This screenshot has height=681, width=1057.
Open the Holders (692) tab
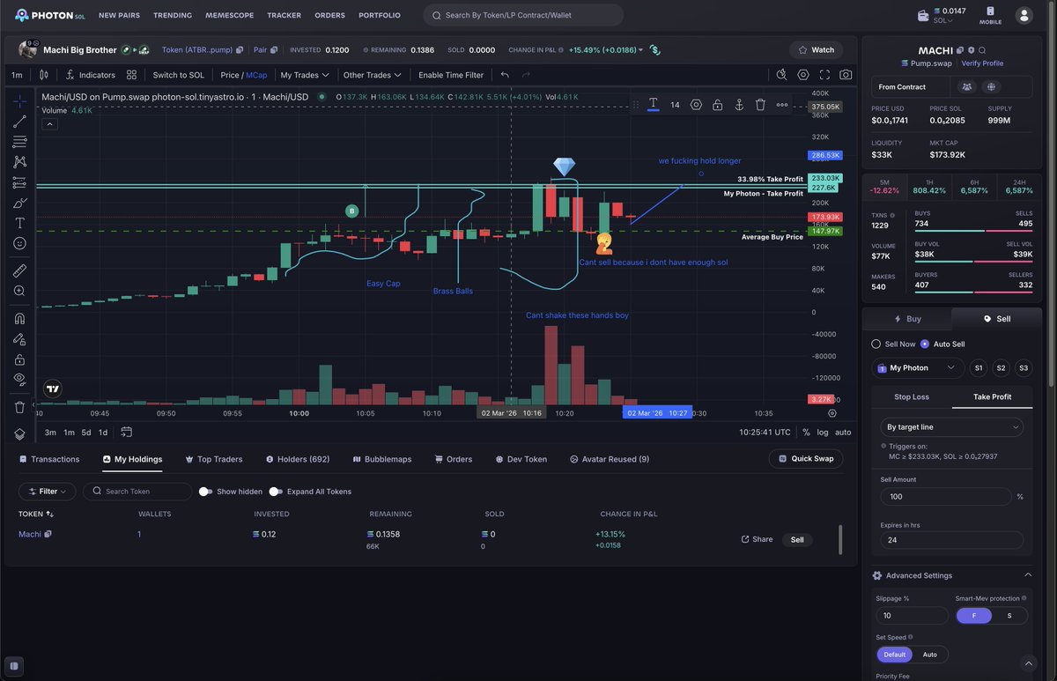[298, 459]
